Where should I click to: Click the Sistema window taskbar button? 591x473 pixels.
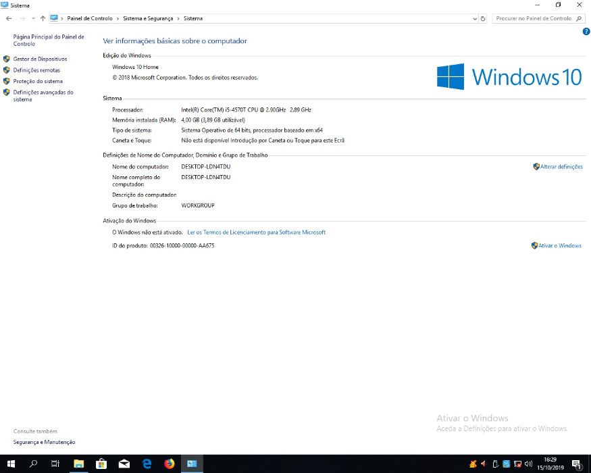(x=192, y=464)
